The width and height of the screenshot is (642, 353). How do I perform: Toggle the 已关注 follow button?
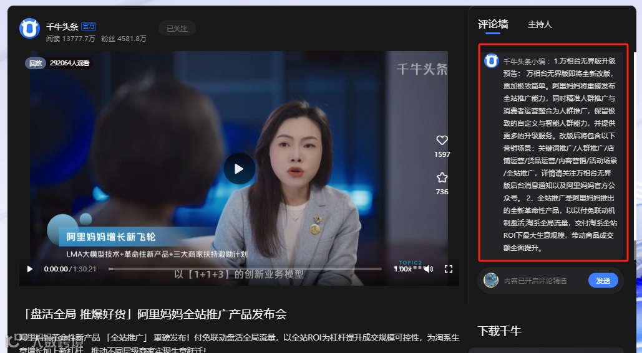coord(177,29)
